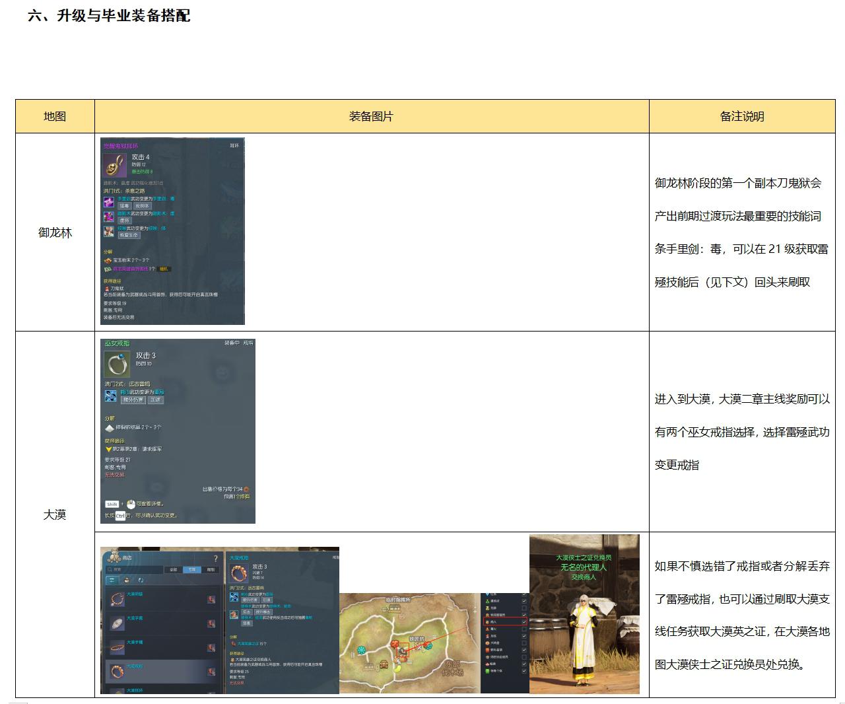Click the 攻击 3 stat in 巫女戒指 tooltip
The image size is (845, 704).
coord(146,355)
